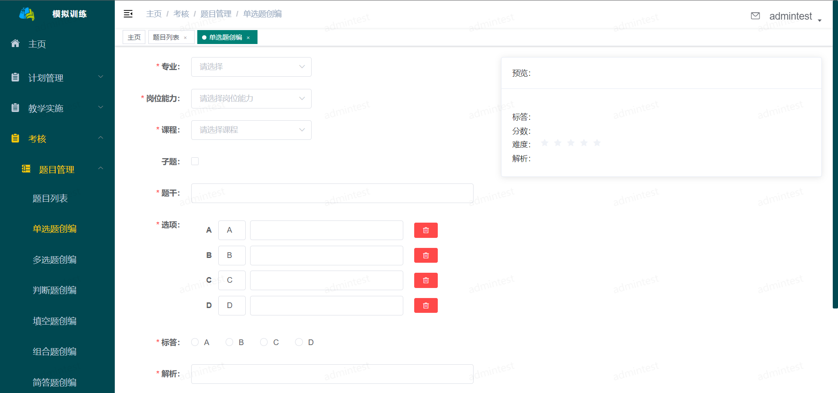Select radio button B under 标答
838x393 pixels.
point(230,342)
